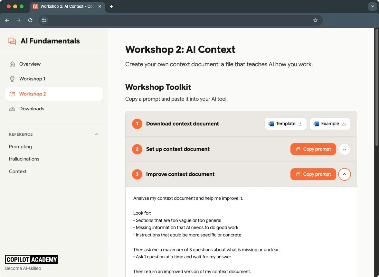Collapse the REFERENCE section chevron

pyautogui.click(x=96, y=134)
